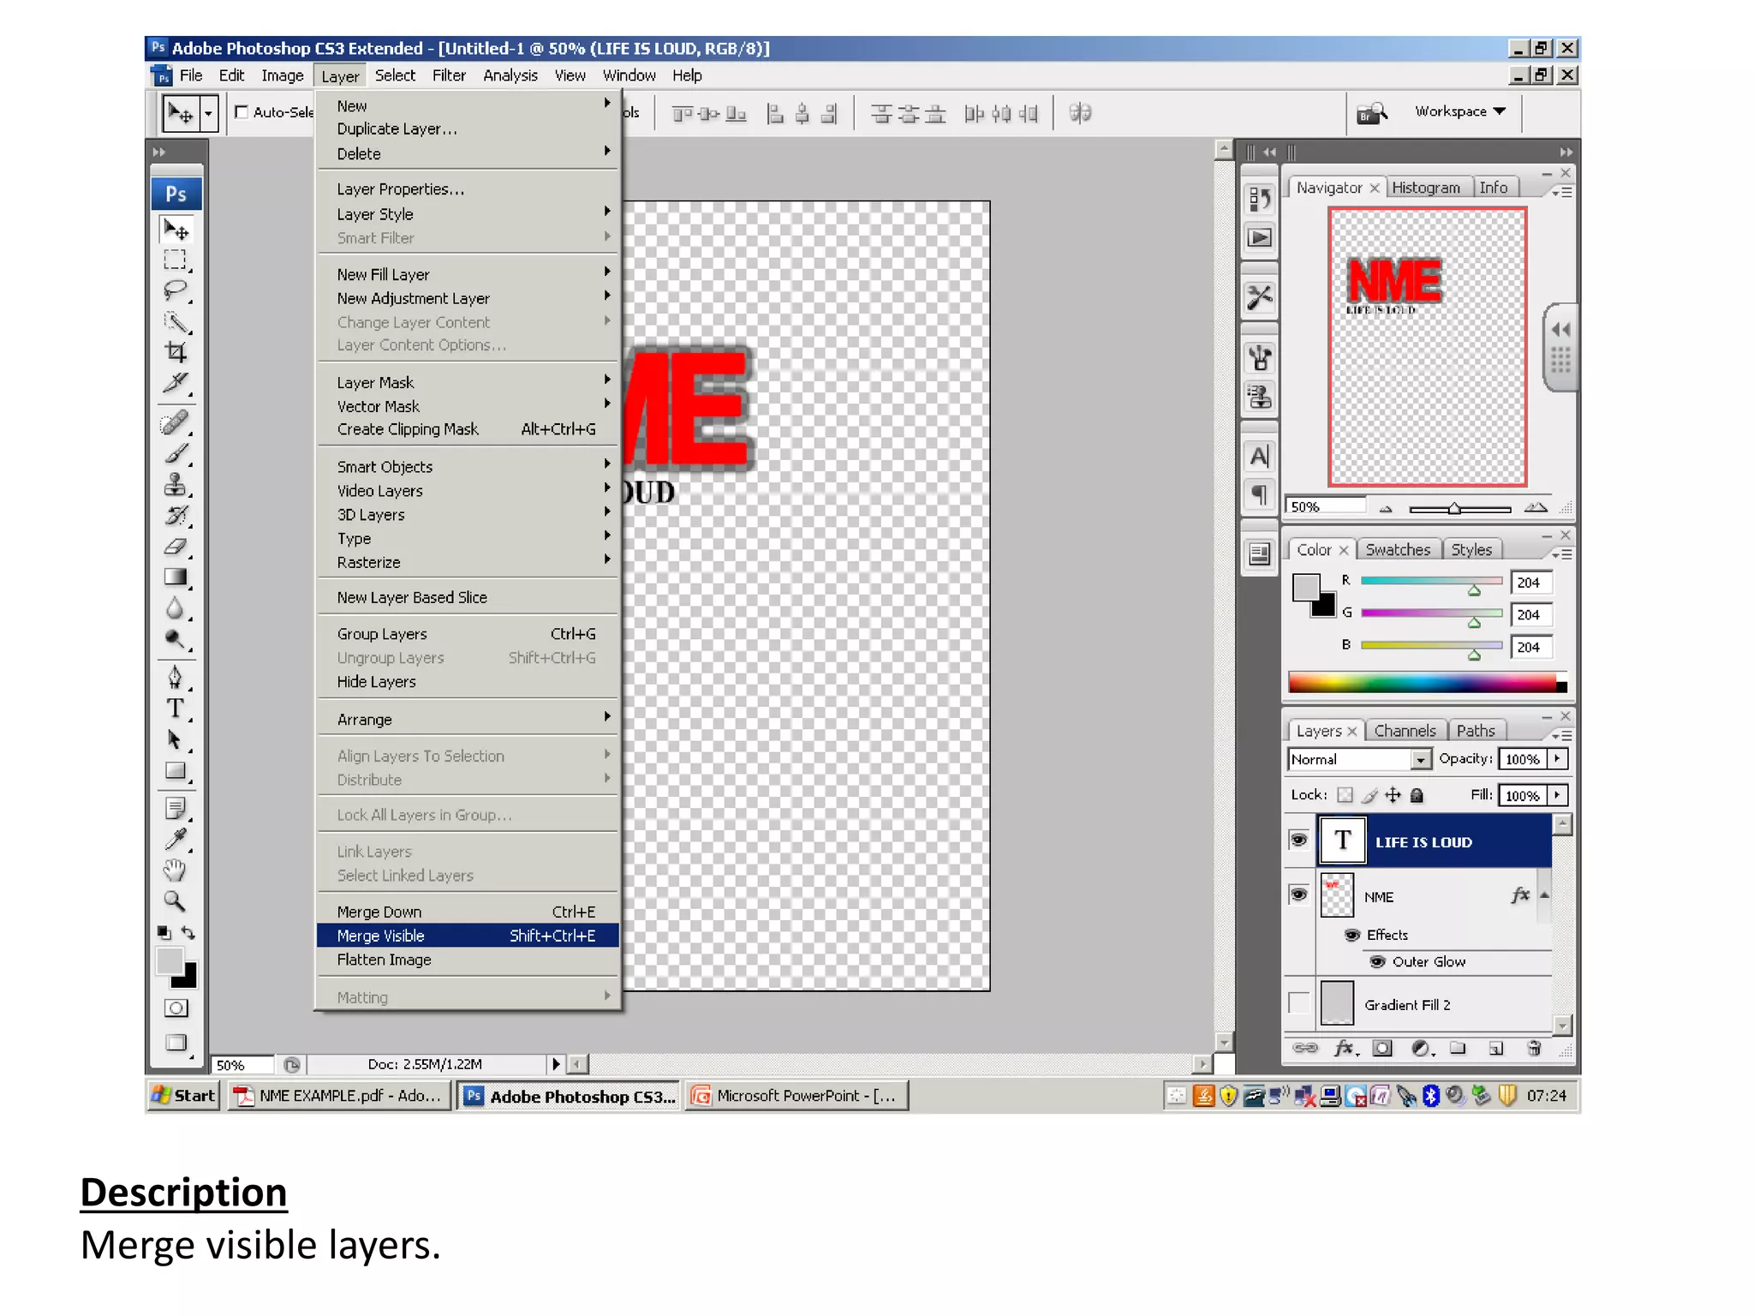
Task: Switch to the Histogram tab
Action: tap(1425, 188)
